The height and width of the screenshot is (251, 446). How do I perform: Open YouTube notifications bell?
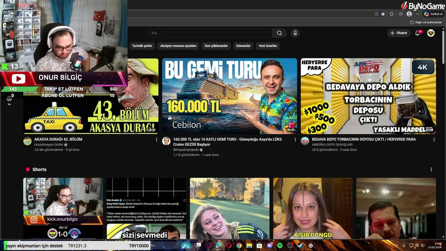point(418,33)
